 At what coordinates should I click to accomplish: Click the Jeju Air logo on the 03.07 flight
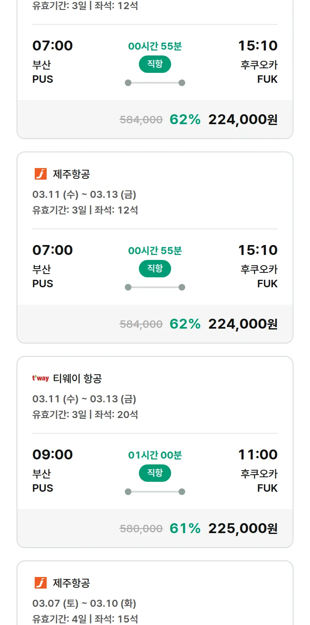[41, 583]
